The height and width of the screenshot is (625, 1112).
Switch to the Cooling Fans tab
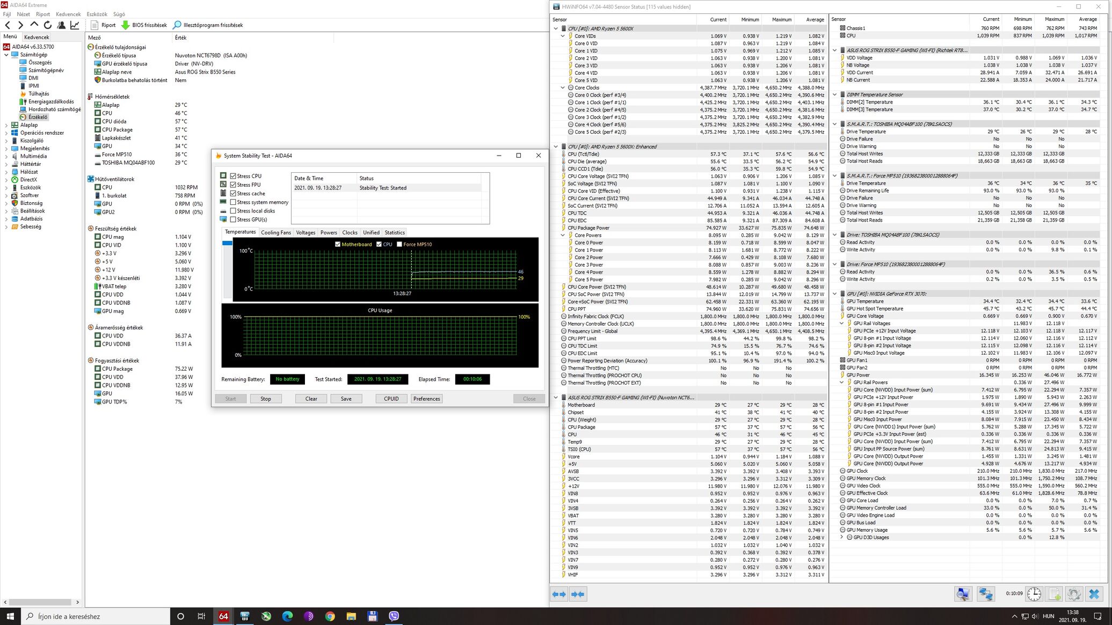coord(275,232)
